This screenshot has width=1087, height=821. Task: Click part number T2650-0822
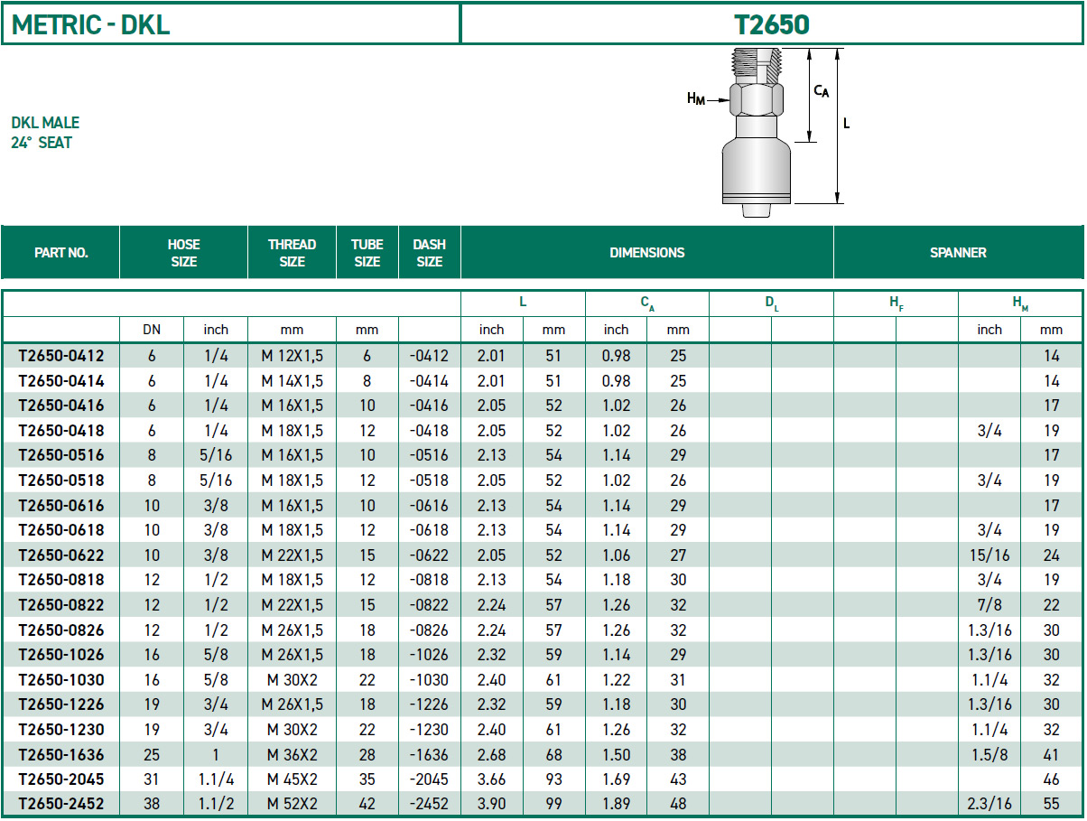coord(60,605)
